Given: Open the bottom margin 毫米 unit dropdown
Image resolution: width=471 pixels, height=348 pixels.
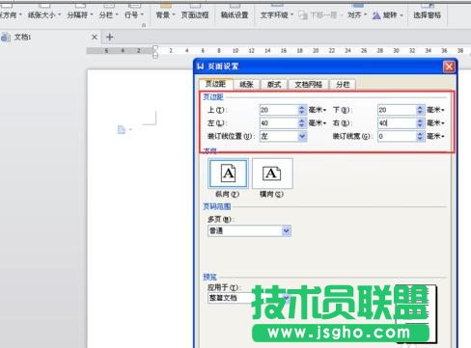Looking at the screenshot, I should pyautogui.click(x=435, y=110).
